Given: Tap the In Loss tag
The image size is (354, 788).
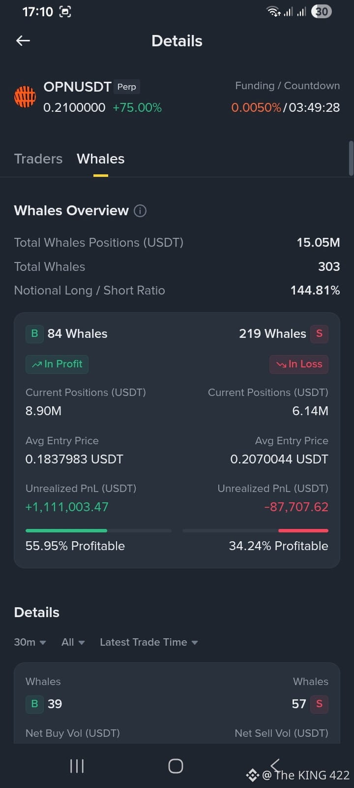Looking at the screenshot, I should [x=299, y=364].
